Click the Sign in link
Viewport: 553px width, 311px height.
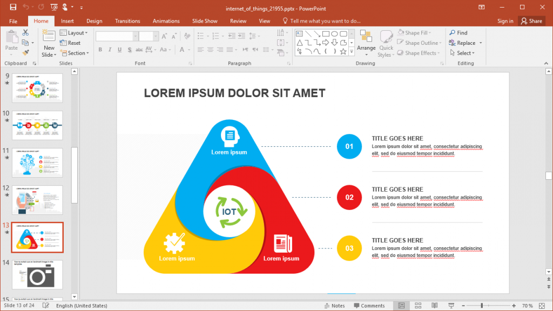click(505, 21)
